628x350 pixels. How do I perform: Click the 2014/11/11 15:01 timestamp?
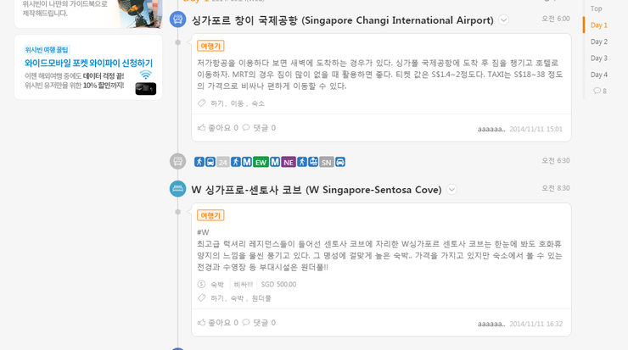tap(535, 129)
